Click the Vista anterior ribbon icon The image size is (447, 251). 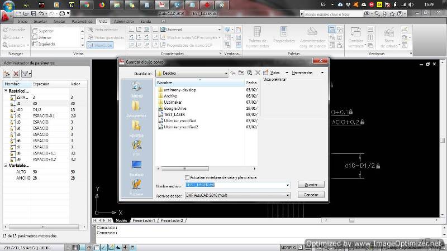pyautogui.click(x=103, y=30)
